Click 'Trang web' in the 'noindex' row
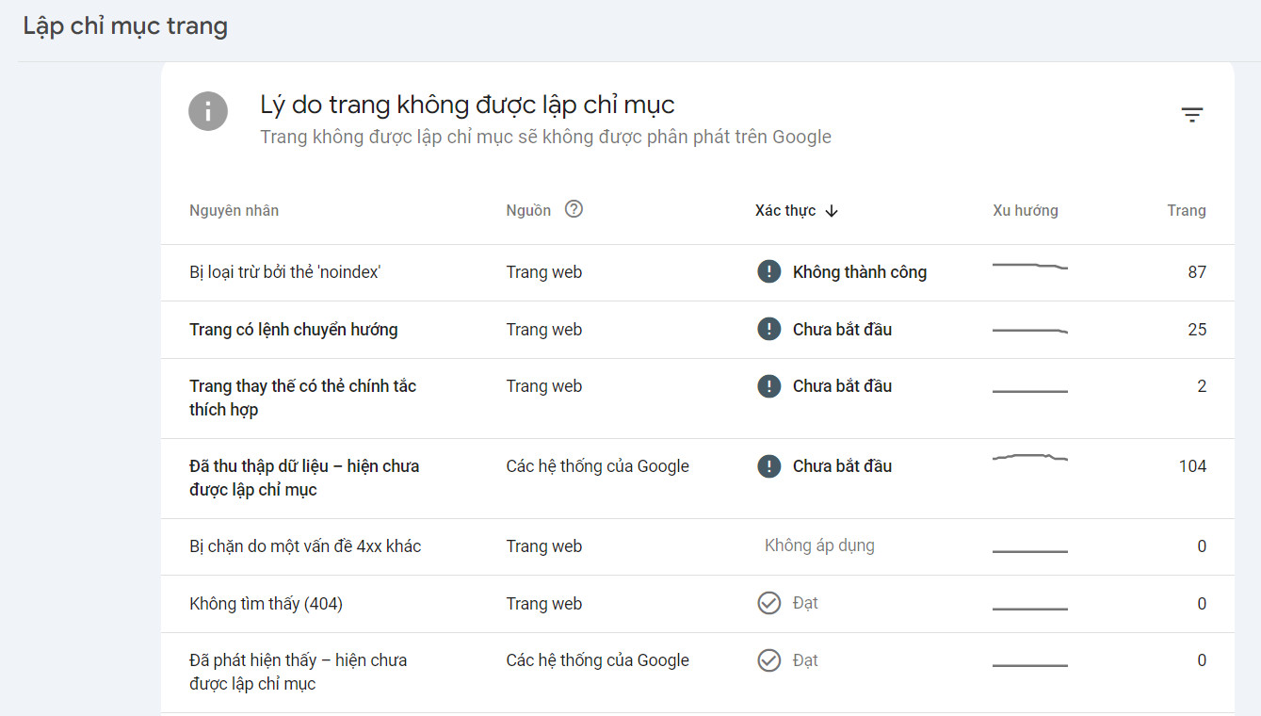Image resolution: width=1261 pixels, height=716 pixels. click(544, 272)
